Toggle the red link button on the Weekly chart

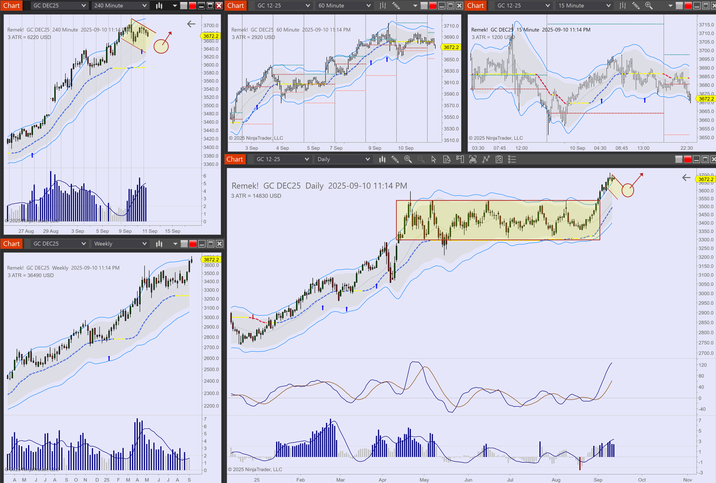click(x=193, y=244)
